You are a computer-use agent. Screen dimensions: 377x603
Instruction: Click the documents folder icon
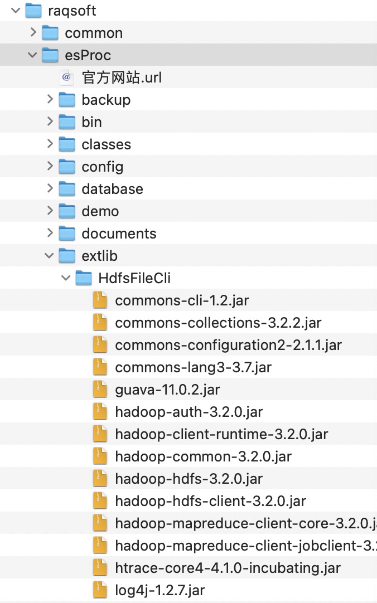pyautogui.click(x=67, y=234)
